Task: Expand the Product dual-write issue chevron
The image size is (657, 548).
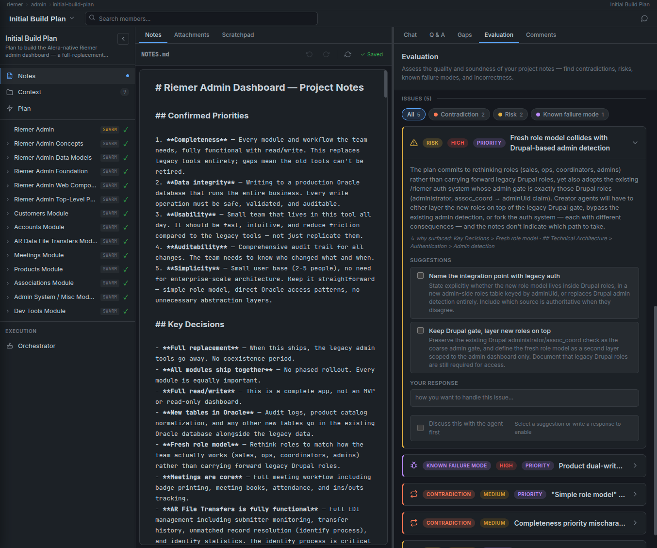Action: 635,465
